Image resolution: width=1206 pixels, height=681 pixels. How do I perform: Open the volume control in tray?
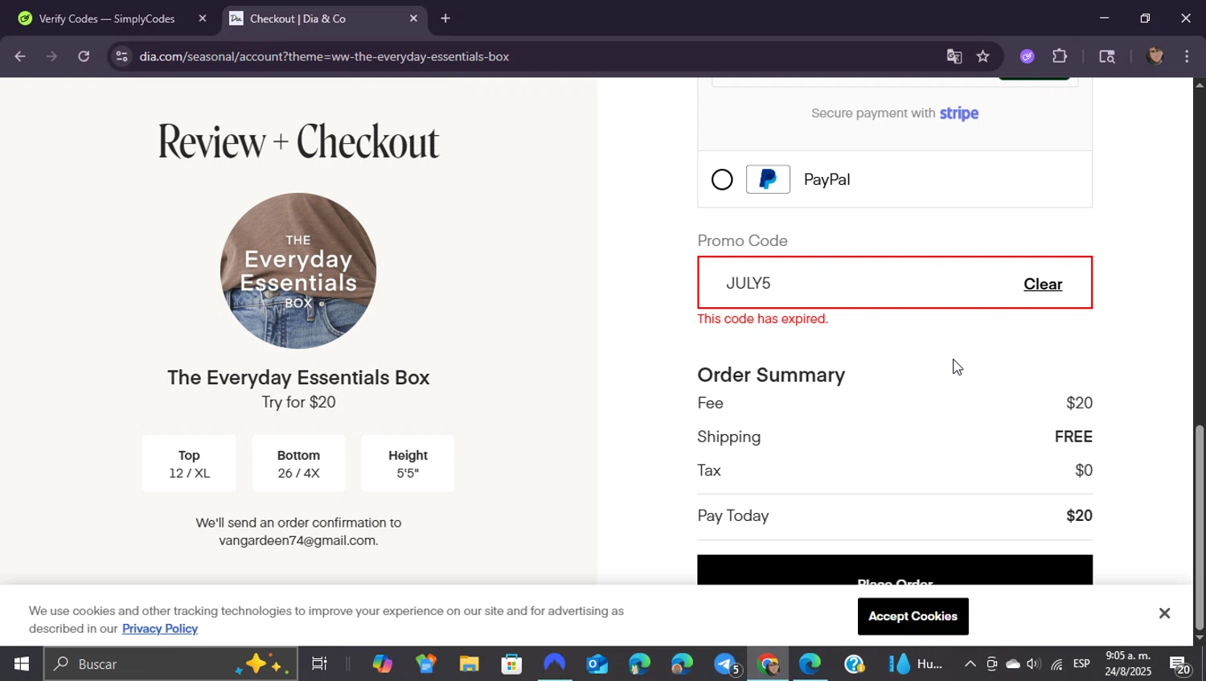pos(1034,664)
